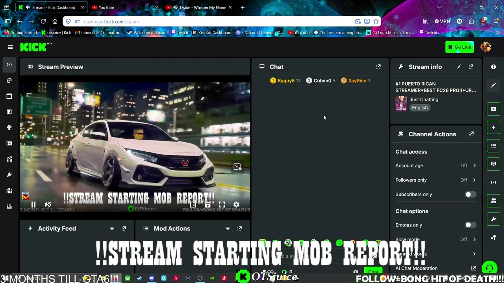This screenshot has width=504, height=283.
Task: Open AI Chat Moderation external link
Action: pos(474,268)
